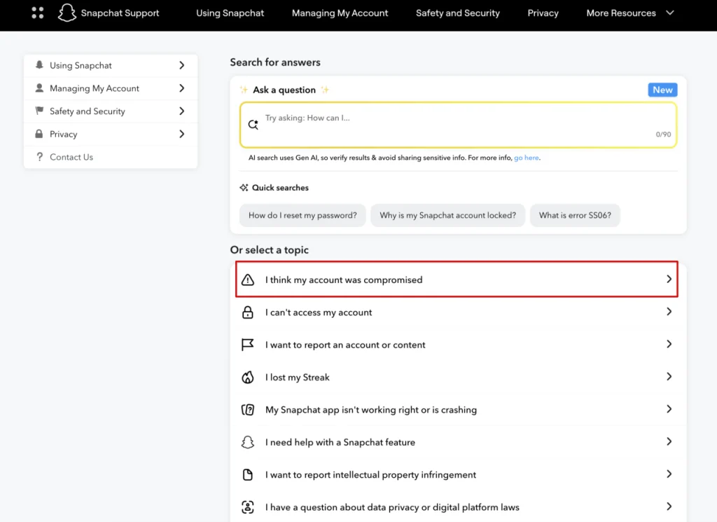Click chevron on app crashing row

point(669,409)
